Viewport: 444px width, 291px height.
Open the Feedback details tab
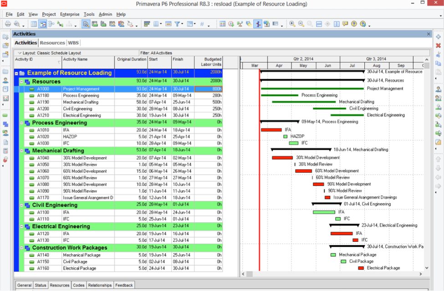(x=124, y=285)
